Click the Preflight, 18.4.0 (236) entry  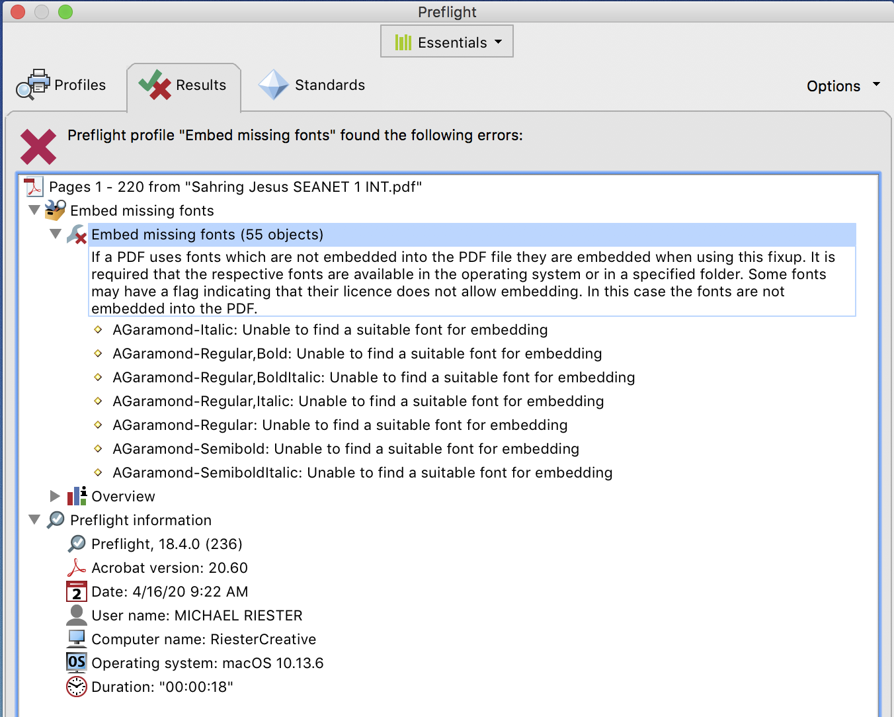pos(167,544)
